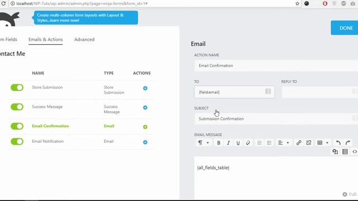This screenshot has width=358, height=201.
Task: Click the text alignment icon
Action: [280, 143]
